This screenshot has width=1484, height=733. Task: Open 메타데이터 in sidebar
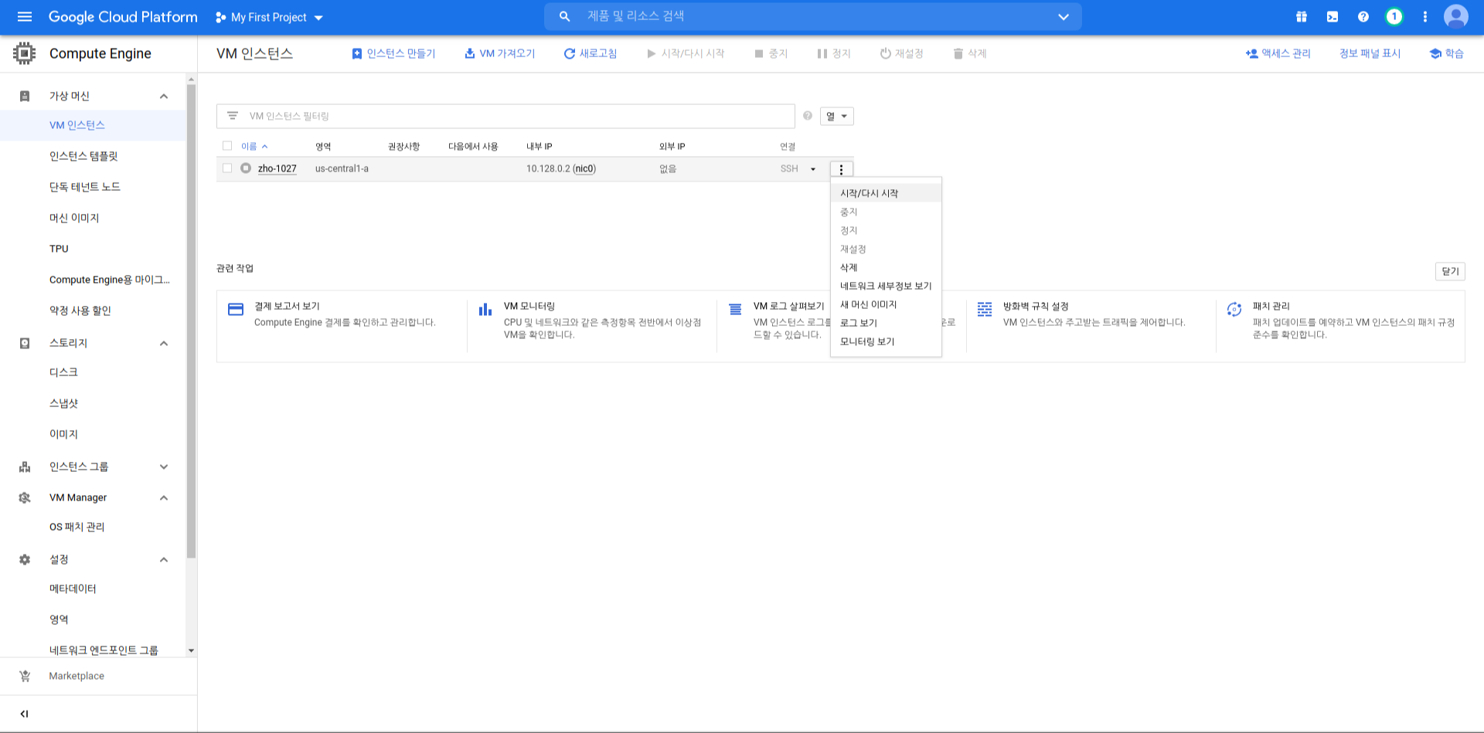tap(73, 589)
